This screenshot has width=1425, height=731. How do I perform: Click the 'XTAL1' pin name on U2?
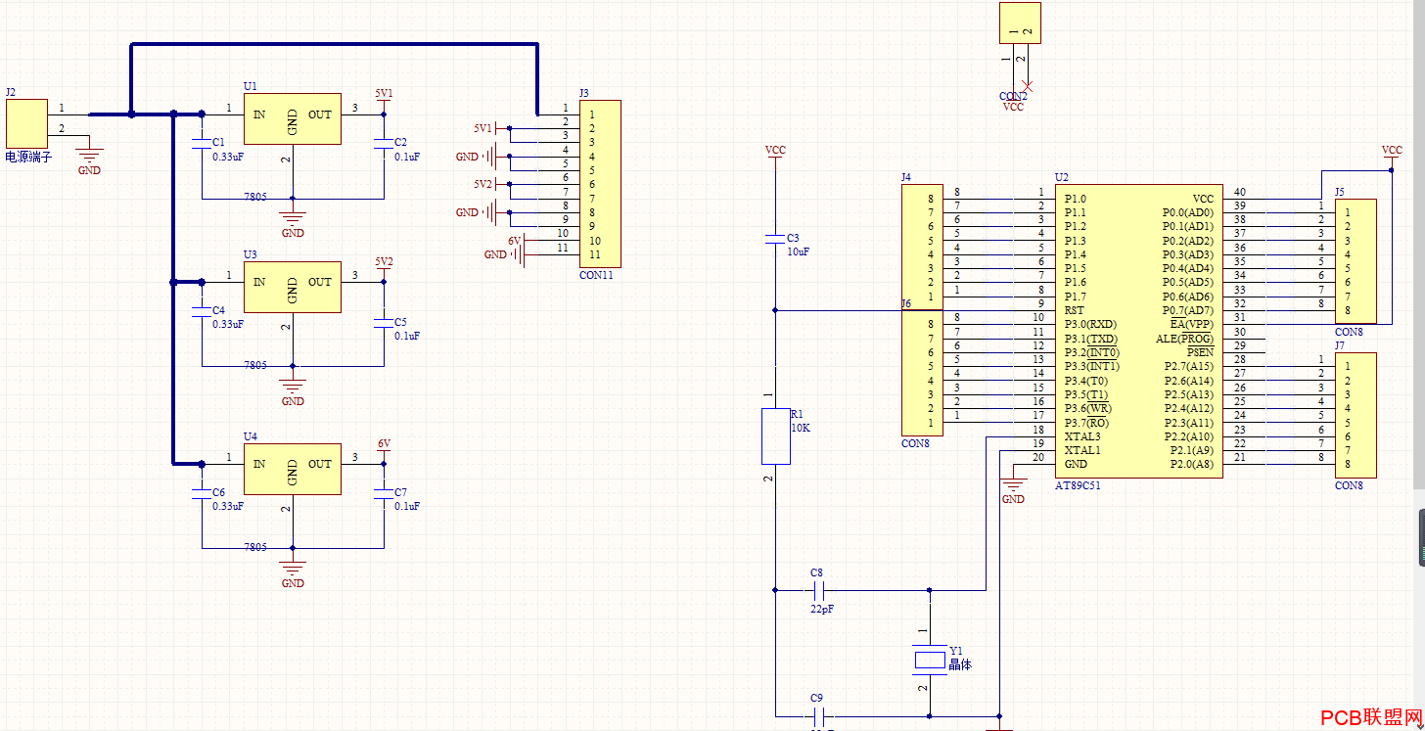pos(1082,450)
